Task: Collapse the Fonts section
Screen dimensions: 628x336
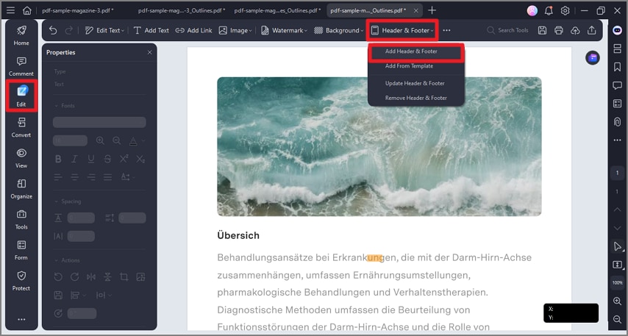Action: (x=57, y=106)
